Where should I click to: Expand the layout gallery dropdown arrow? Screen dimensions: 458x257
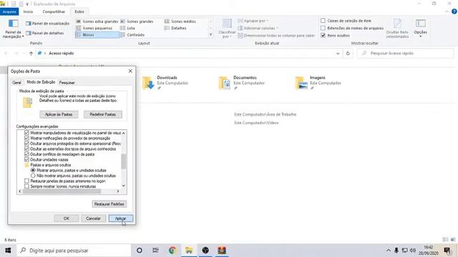coord(210,35)
